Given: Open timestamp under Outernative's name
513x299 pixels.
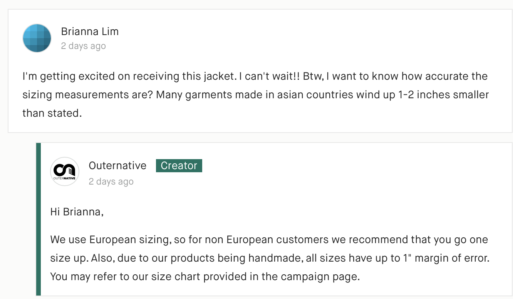Looking at the screenshot, I should tap(111, 181).
